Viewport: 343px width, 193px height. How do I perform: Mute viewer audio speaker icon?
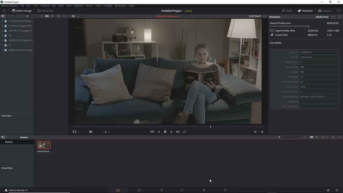(91, 132)
